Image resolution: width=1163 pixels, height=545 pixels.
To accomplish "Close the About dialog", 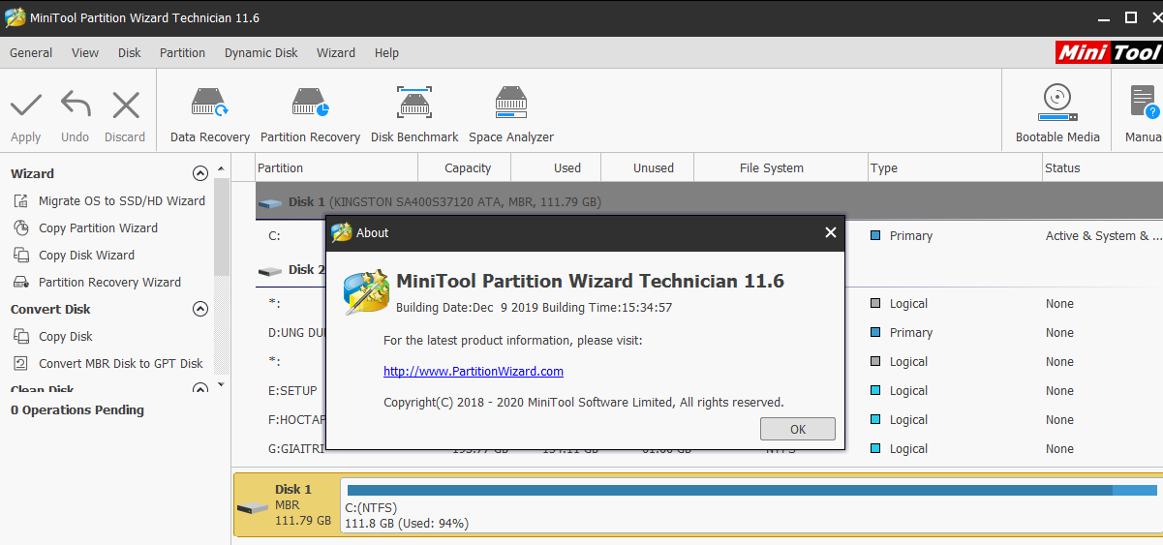I will coord(830,232).
